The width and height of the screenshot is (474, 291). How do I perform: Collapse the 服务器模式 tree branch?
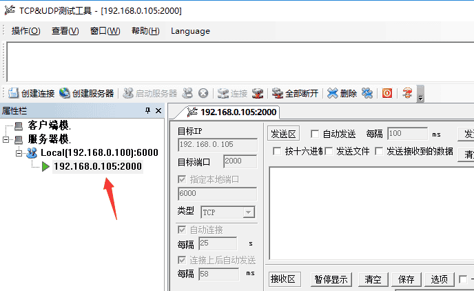(6, 139)
